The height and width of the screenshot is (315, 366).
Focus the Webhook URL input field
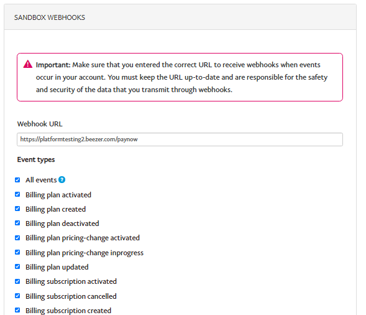180,139
